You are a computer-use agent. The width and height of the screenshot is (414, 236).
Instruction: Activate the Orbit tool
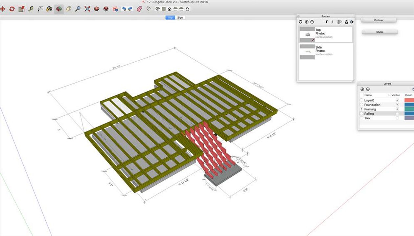pos(59,9)
